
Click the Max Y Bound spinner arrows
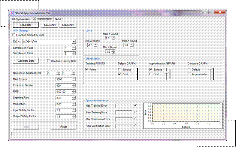tap(113, 38)
